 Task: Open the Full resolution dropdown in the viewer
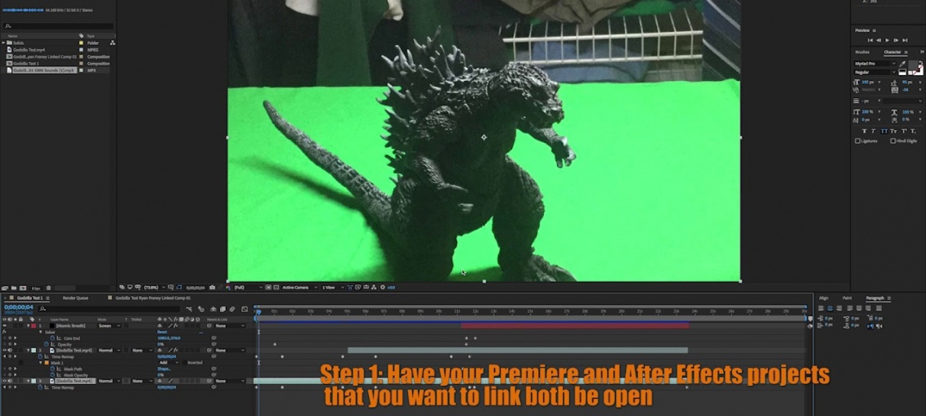coord(247,288)
